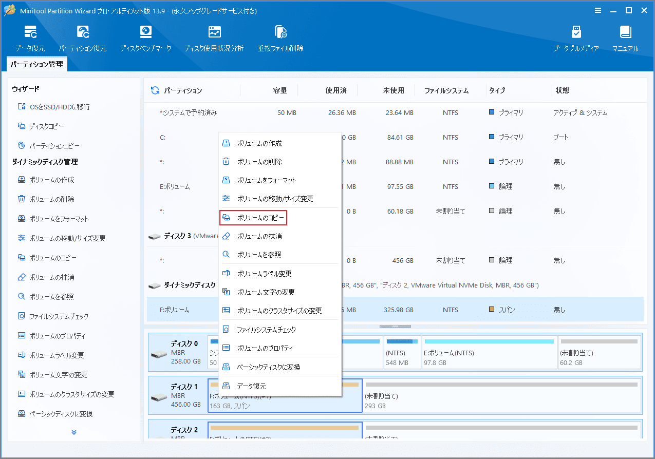The image size is (655, 459).
Task: Click the hamburger menu icon in title bar
Action: (x=598, y=10)
